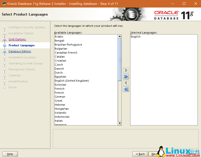This screenshot has width=201, height=158.
Task: Select Bulgarian in Available Languages
Action: click(86, 49)
